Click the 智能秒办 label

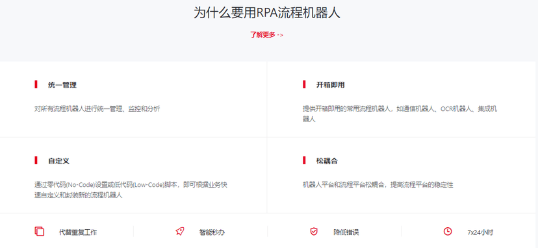point(212,232)
